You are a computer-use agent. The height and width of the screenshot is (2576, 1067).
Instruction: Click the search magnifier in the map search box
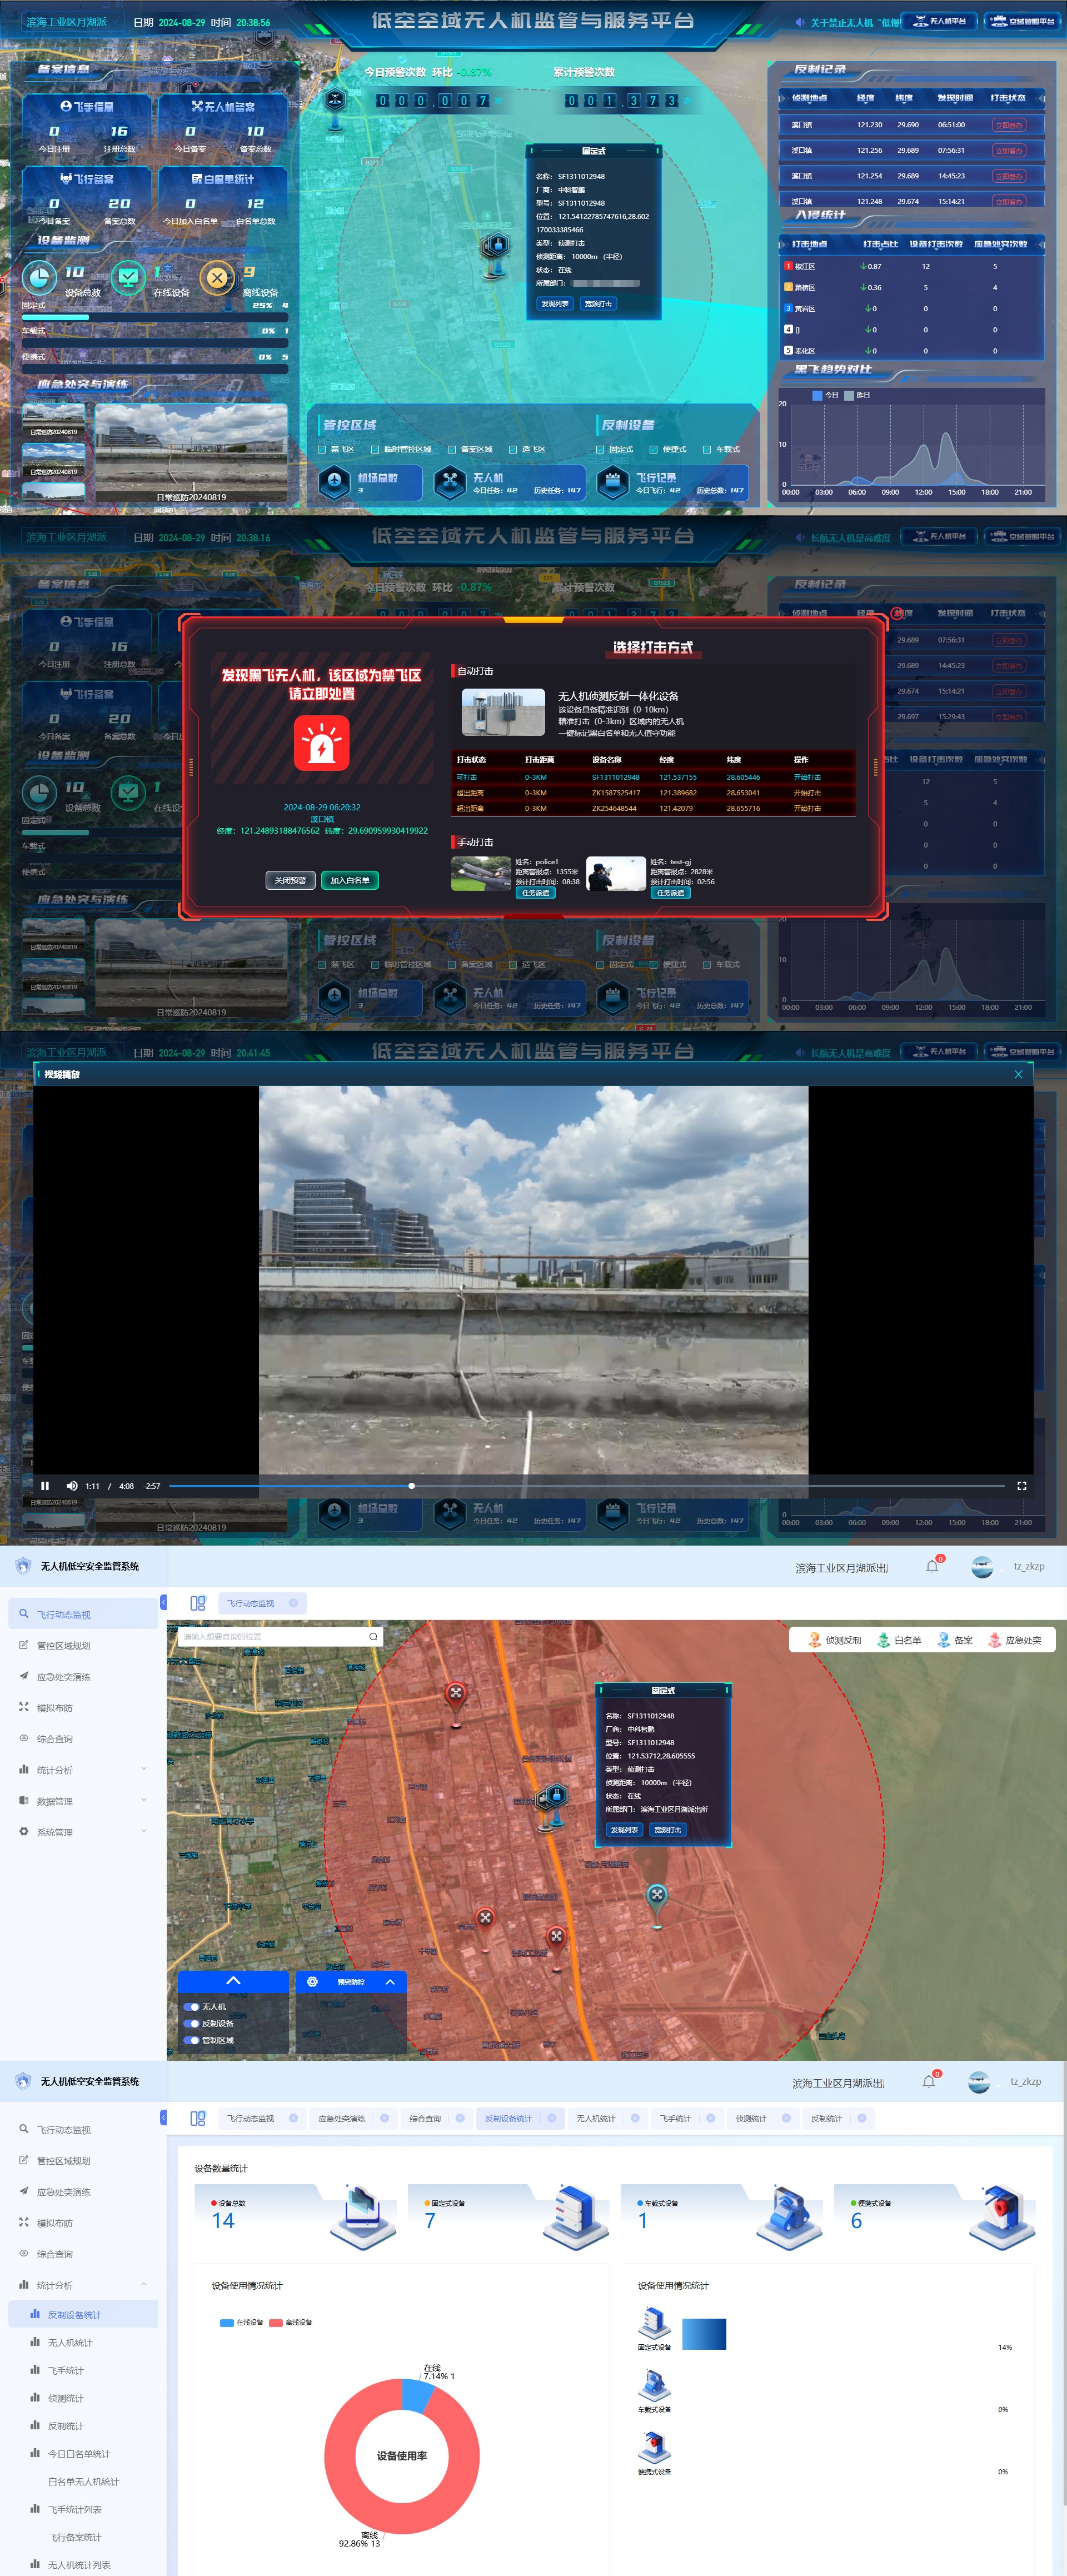click(373, 1637)
